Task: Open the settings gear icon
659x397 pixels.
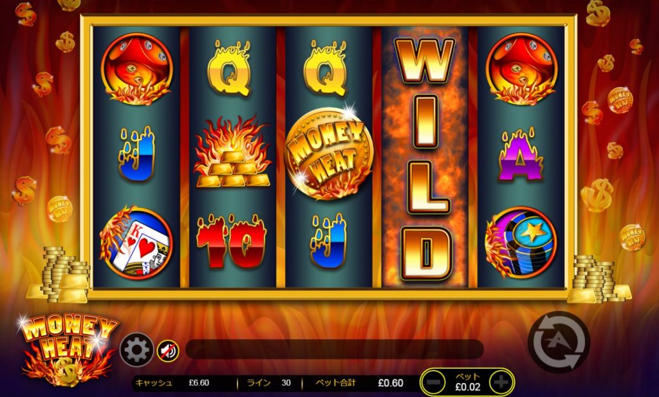Action: pyautogui.click(x=136, y=349)
